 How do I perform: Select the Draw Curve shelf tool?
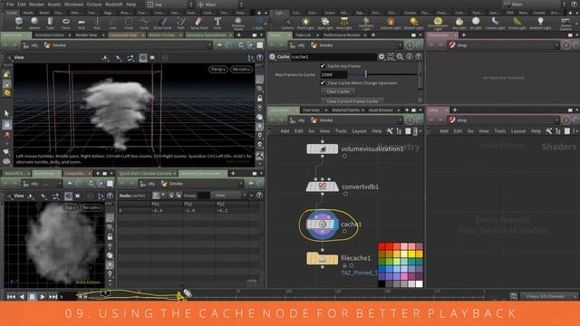point(162,23)
